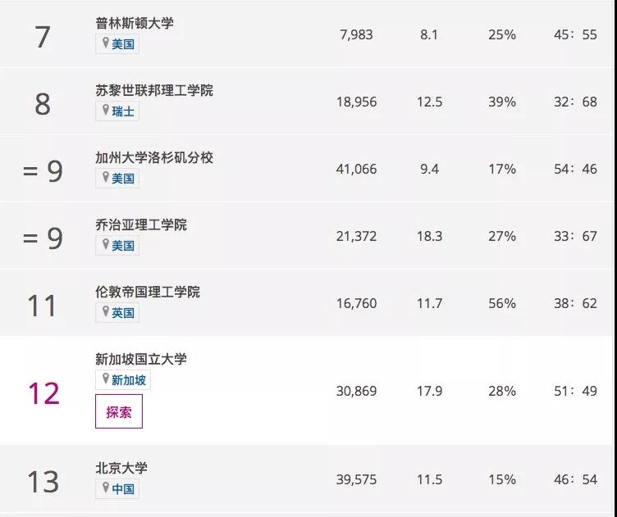Image resolution: width=617 pixels, height=517 pixels.
Task: Click the location pin icon beside 新加坡
Action: pos(105,379)
